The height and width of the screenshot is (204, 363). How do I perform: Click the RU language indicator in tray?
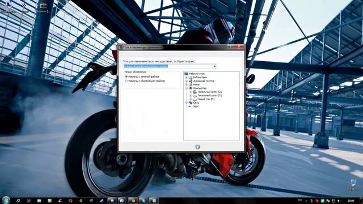pyautogui.click(x=300, y=200)
